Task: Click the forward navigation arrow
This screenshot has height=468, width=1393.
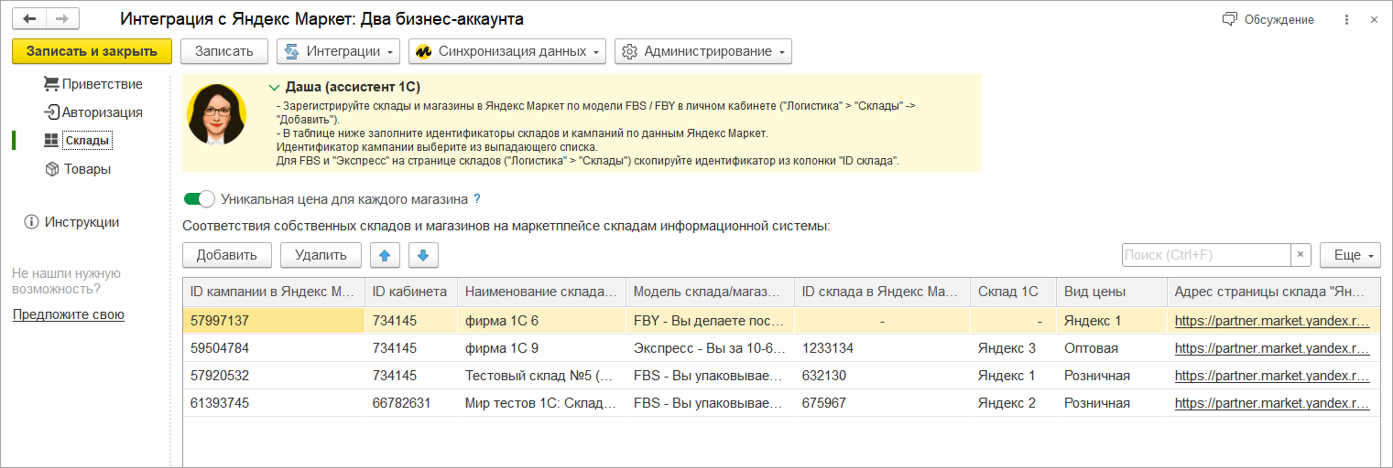Action: click(61, 19)
